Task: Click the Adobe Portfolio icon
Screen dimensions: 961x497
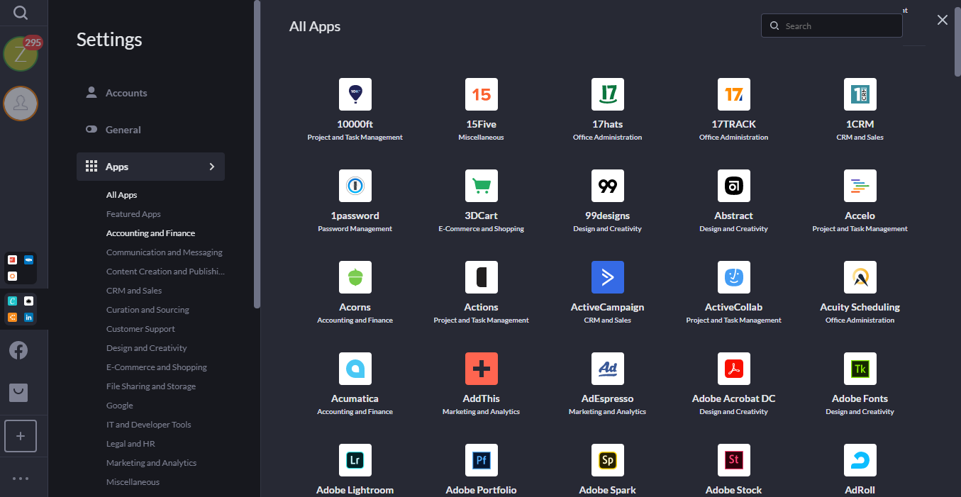Action: point(482,460)
